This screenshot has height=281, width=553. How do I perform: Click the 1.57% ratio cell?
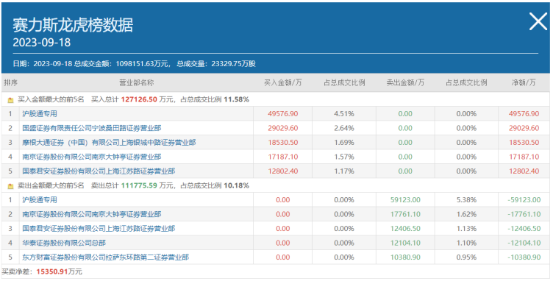coord(344,157)
